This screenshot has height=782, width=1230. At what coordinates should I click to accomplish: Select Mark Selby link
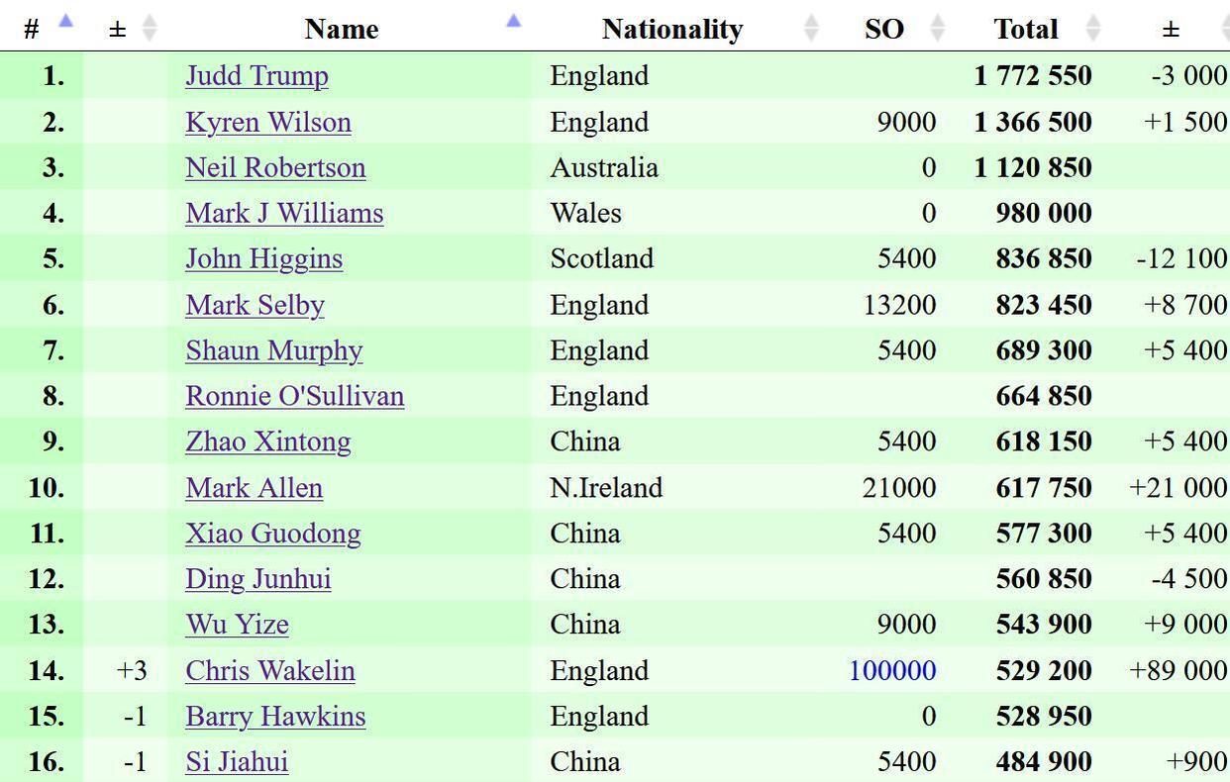[x=255, y=305]
